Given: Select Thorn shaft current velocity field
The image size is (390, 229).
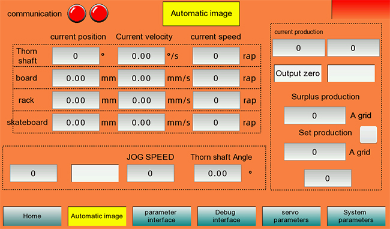Looking at the screenshot, I should click(x=141, y=56).
